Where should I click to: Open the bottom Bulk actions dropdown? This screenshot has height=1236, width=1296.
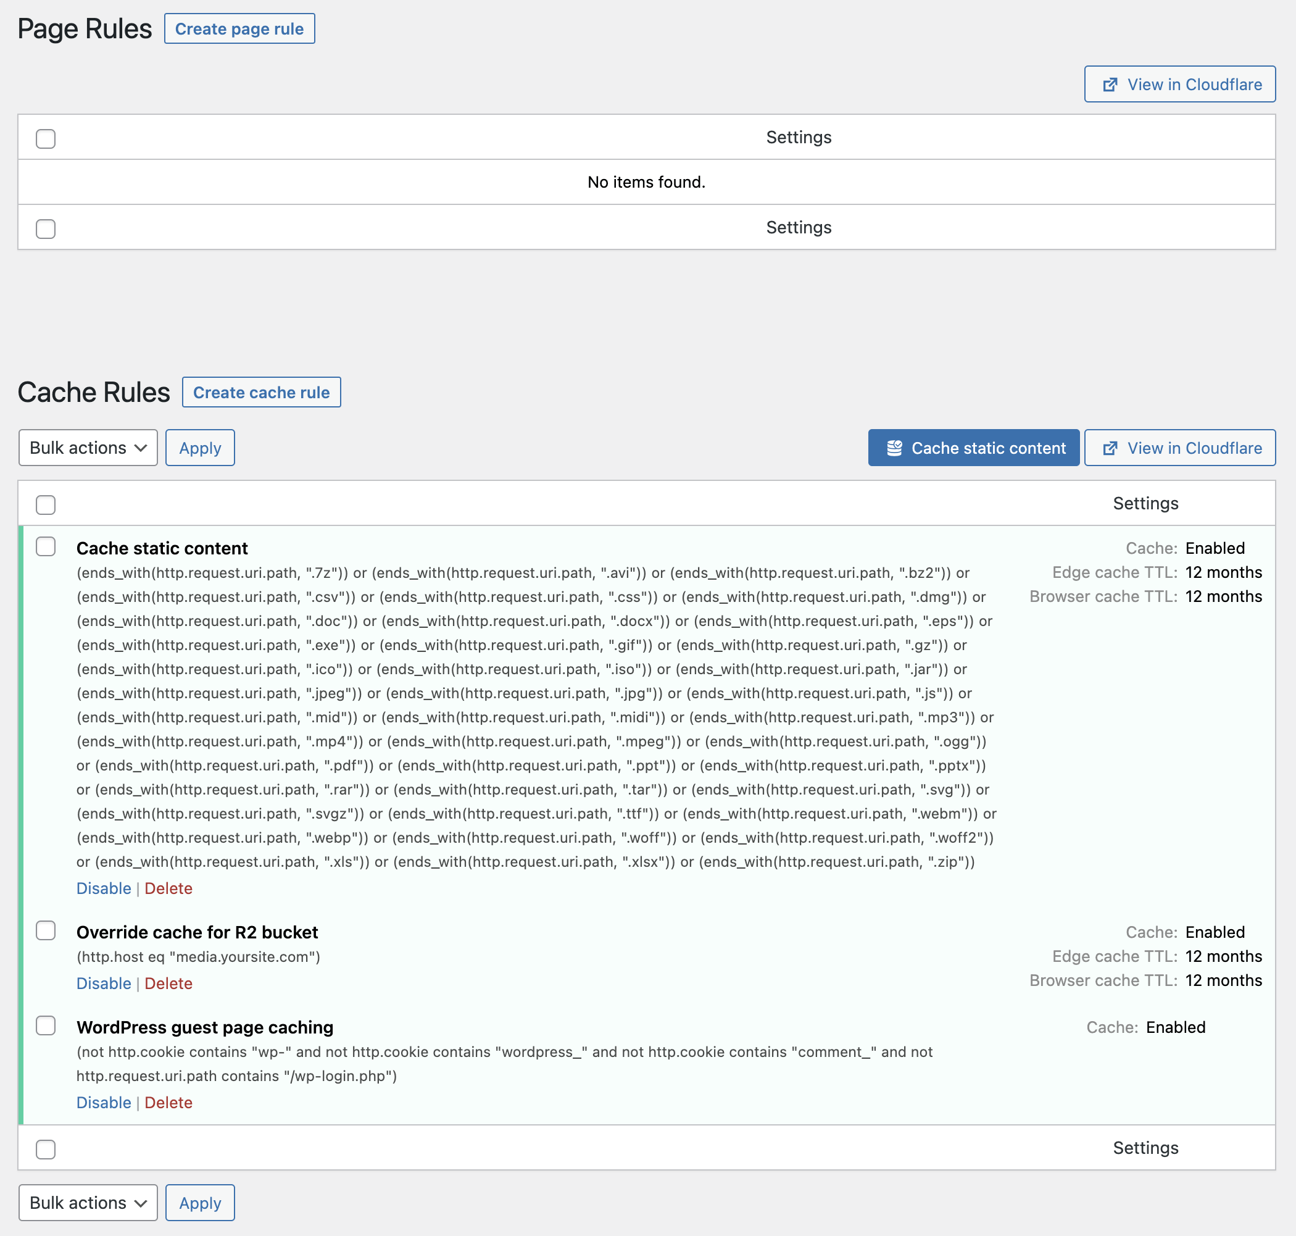point(88,1203)
